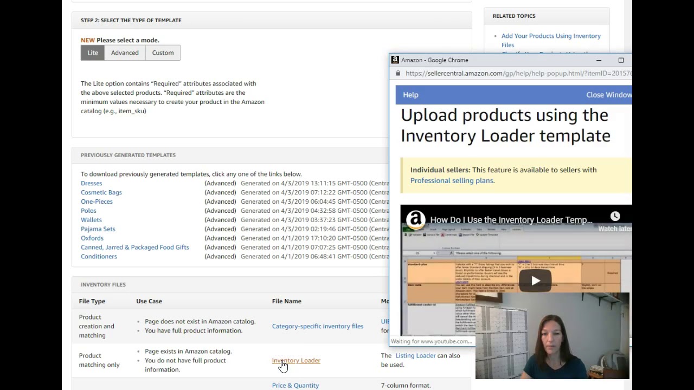Select the Lite mode button
The height and width of the screenshot is (390, 694).
[x=93, y=53]
